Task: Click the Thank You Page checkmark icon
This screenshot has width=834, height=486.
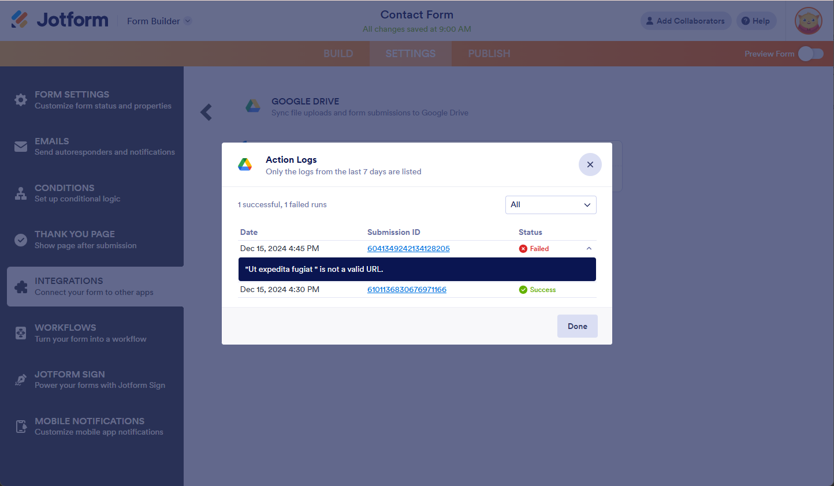Action: pos(21,240)
